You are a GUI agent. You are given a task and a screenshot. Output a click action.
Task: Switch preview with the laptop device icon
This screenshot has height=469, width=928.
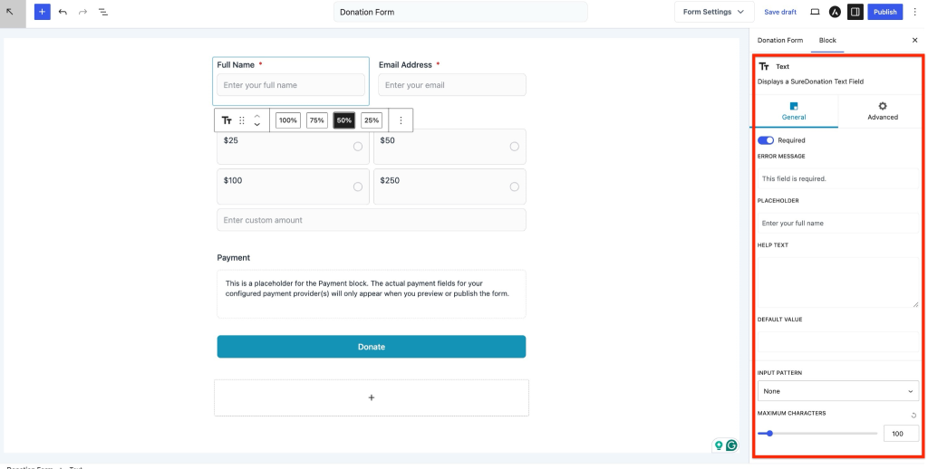point(815,12)
